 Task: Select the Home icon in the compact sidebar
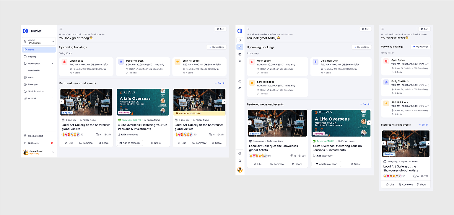point(240,47)
